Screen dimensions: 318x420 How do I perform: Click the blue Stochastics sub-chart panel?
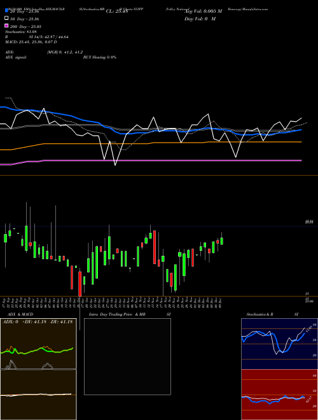coord(279,344)
